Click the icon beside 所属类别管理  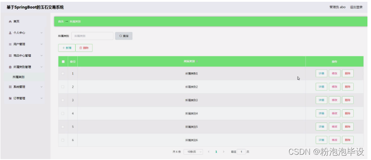coord(10,67)
